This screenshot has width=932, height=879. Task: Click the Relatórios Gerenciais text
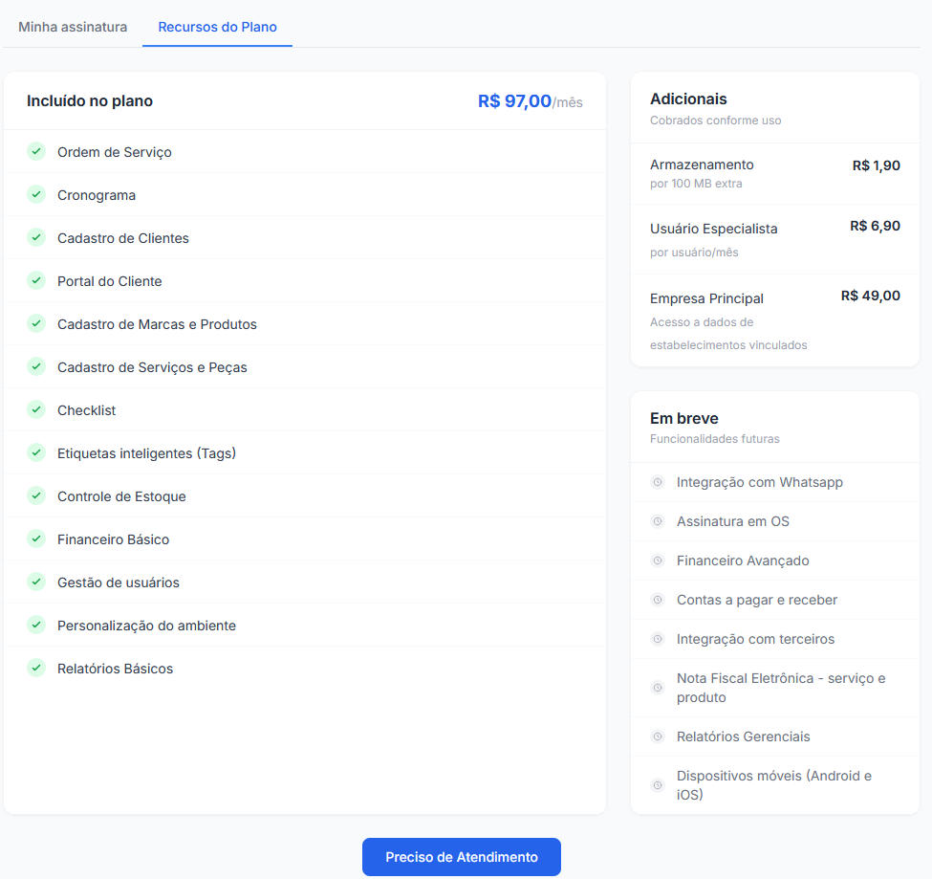744,736
